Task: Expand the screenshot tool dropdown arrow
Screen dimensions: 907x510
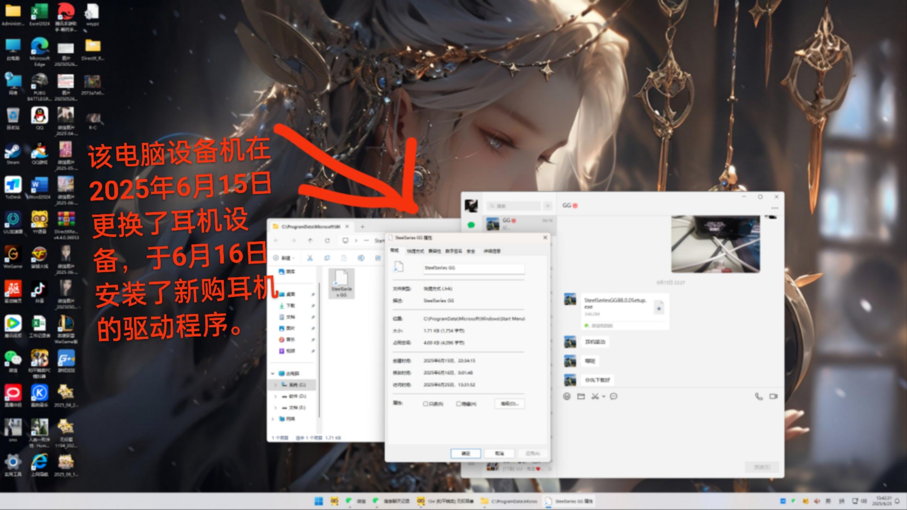Action: [x=604, y=396]
